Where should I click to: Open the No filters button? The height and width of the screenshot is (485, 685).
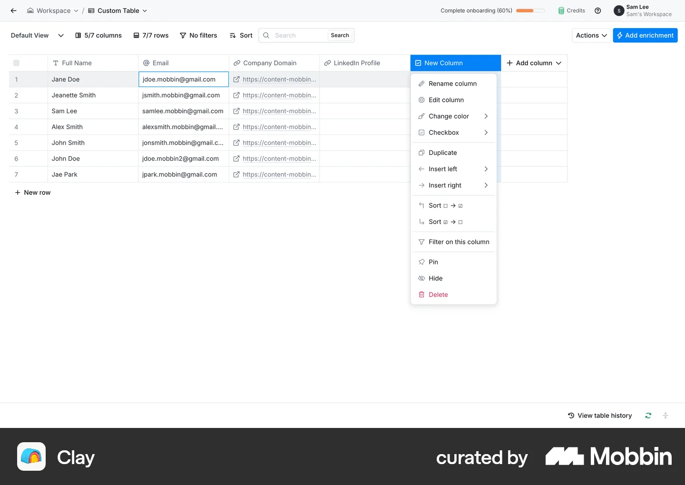198,35
